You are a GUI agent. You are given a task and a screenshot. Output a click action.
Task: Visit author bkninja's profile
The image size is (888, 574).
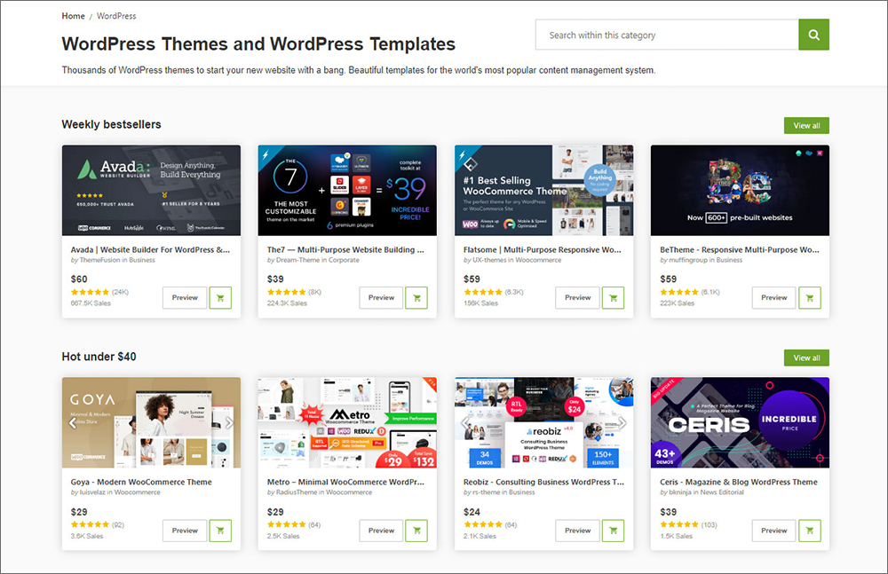coord(680,492)
